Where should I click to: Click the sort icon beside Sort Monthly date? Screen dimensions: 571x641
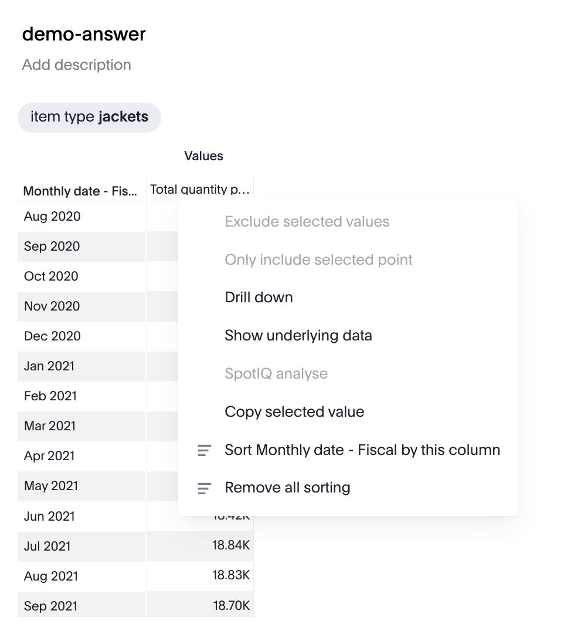click(204, 450)
